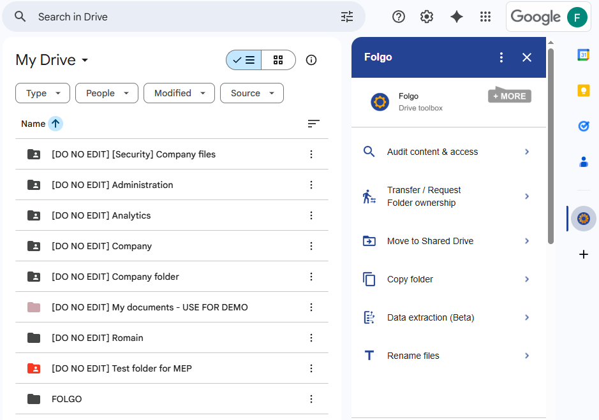
Task: Switch to list layout view
Action: point(244,60)
